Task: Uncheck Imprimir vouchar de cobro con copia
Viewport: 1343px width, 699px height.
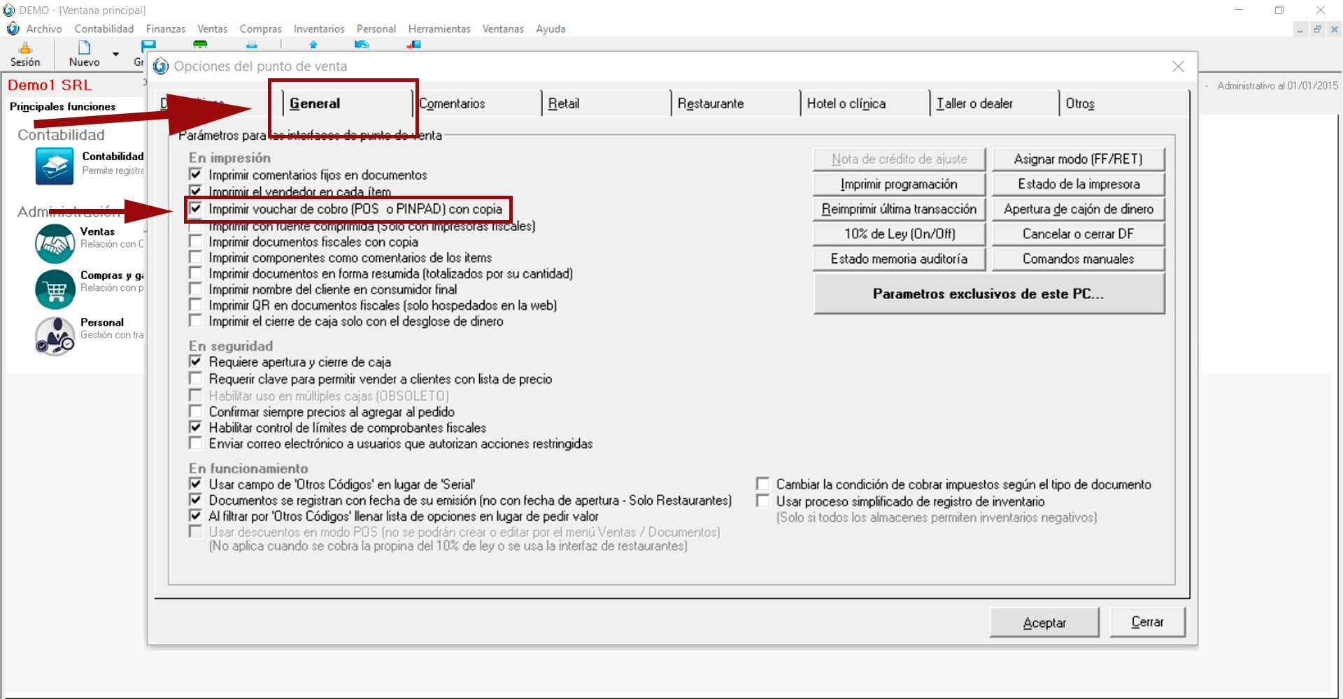Action: (x=196, y=208)
